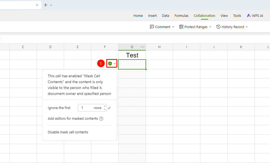Open the Tools tab
Viewport: 270px width, 163px height.
[237, 16]
